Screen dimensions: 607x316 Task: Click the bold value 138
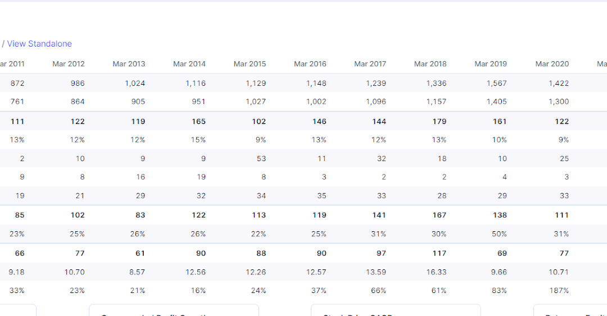(500, 215)
